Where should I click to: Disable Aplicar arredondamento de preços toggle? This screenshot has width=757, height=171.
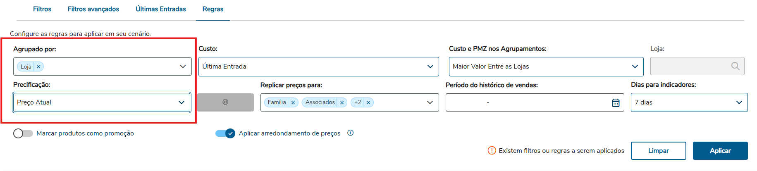[x=225, y=133]
